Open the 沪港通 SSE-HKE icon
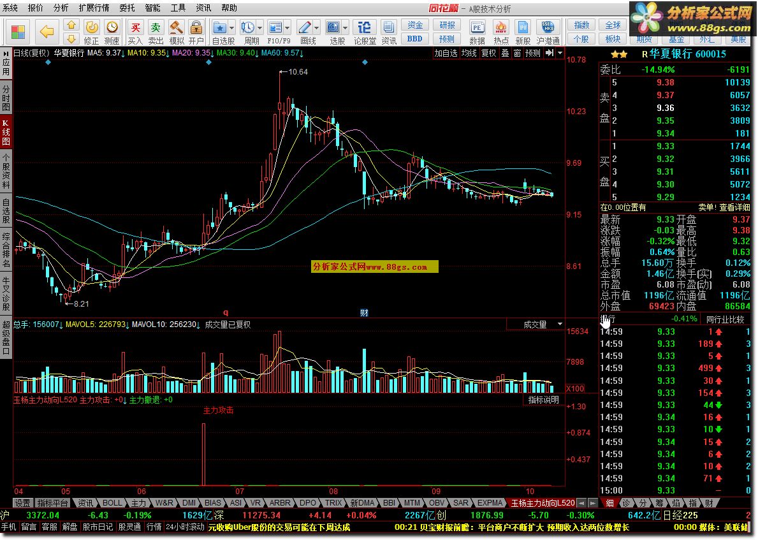The width and height of the screenshot is (758, 540). (548, 33)
